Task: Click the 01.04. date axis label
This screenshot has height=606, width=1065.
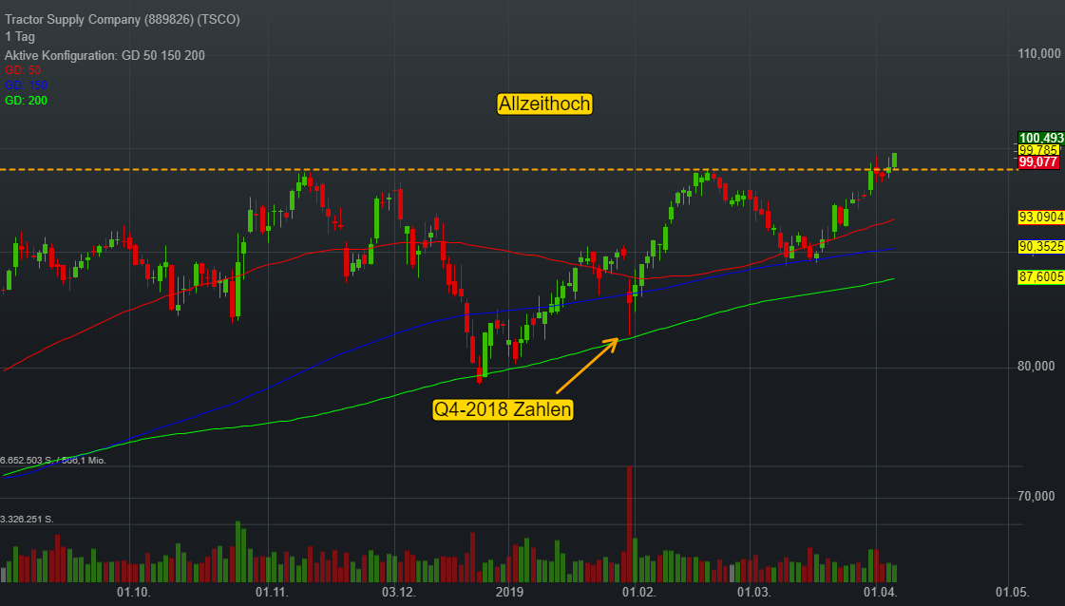Action: [881, 592]
